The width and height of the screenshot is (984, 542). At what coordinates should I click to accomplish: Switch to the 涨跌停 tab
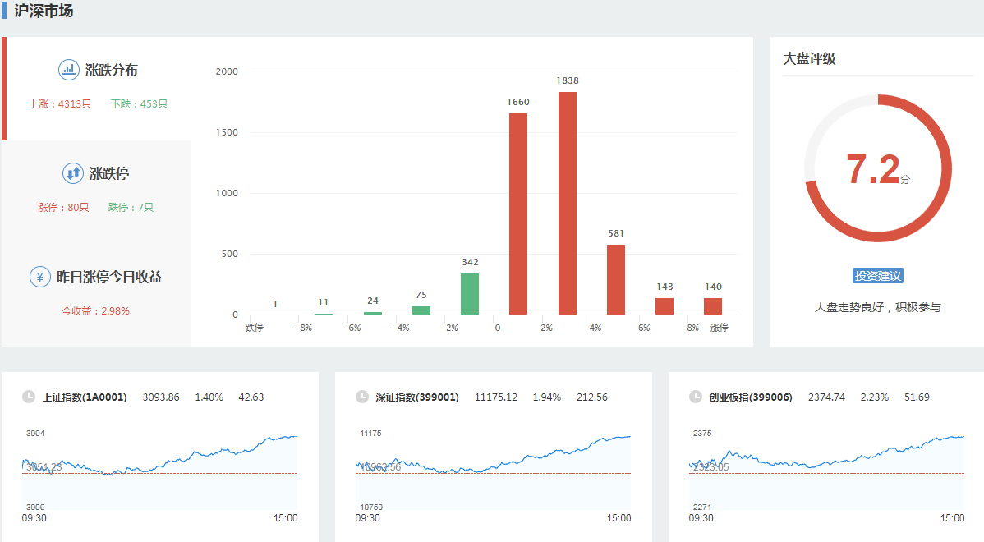pyautogui.click(x=109, y=174)
